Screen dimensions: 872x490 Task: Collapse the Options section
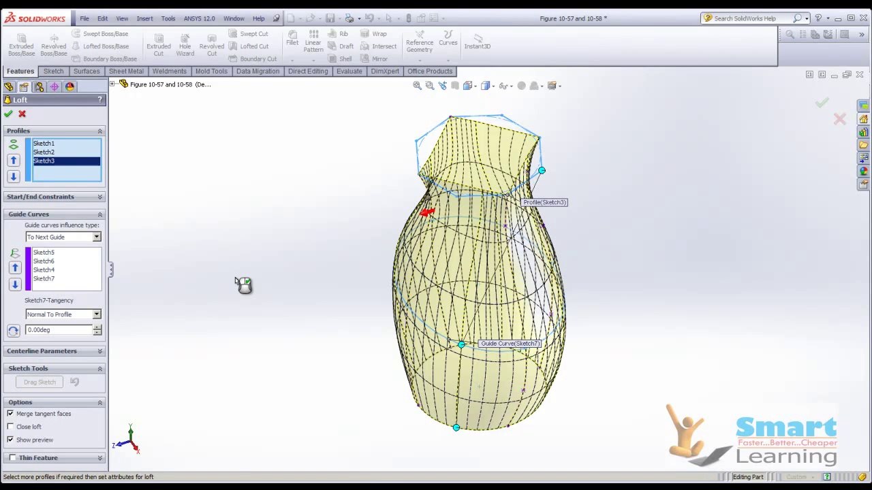coord(99,402)
